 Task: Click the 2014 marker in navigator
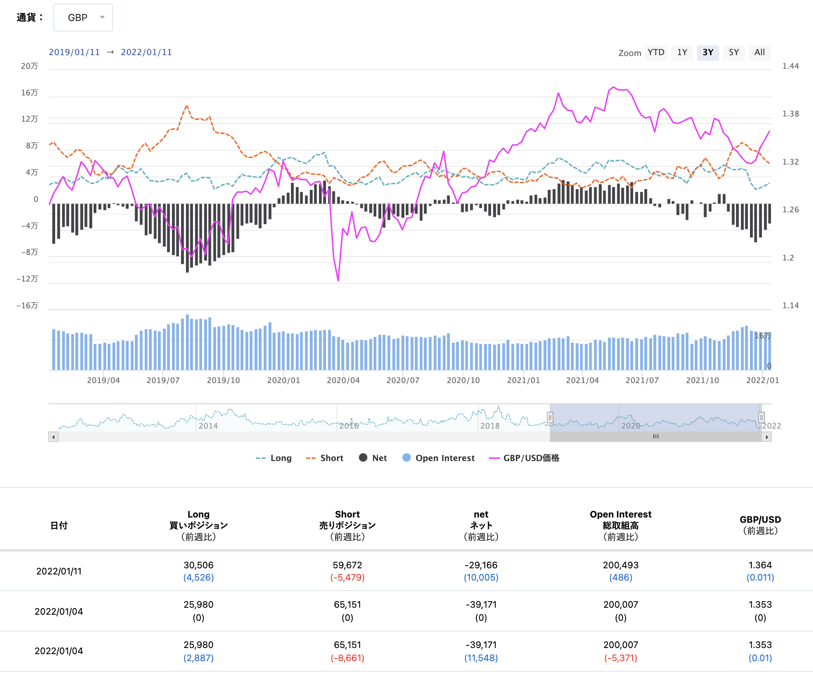[208, 426]
